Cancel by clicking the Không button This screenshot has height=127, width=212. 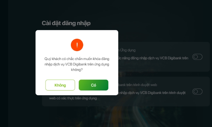point(60,85)
